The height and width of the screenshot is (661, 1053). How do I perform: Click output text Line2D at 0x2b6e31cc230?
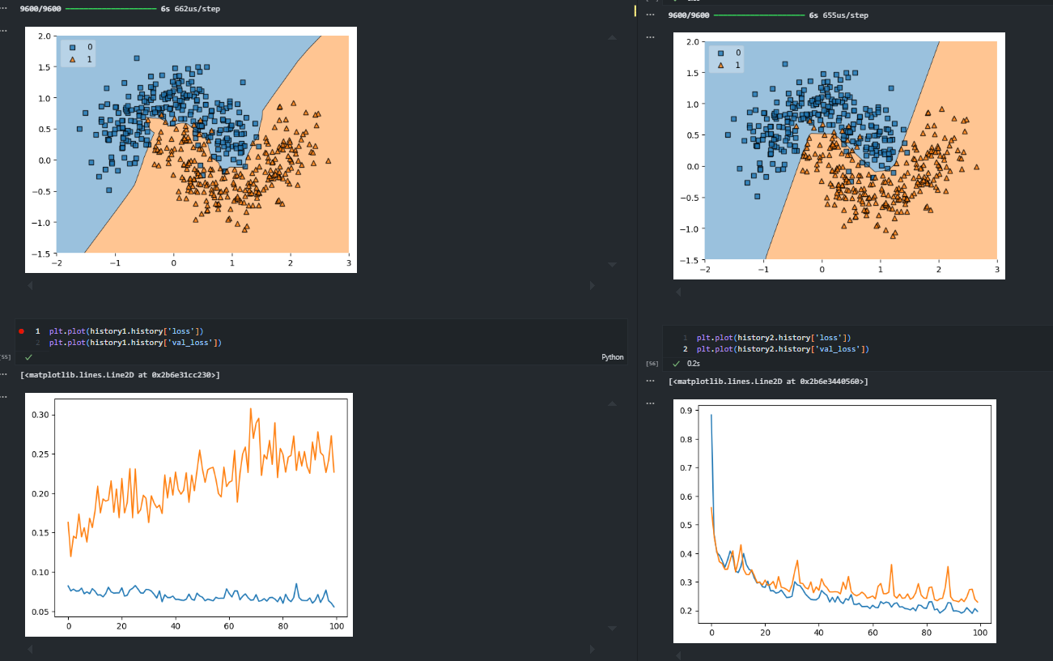point(120,374)
